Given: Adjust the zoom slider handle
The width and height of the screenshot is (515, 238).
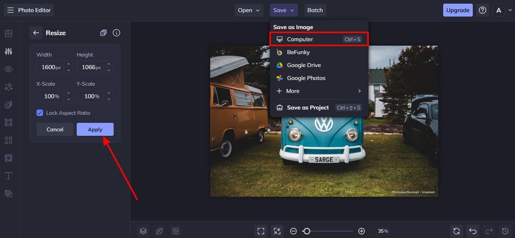Looking at the screenshot, I should point(306,231).
